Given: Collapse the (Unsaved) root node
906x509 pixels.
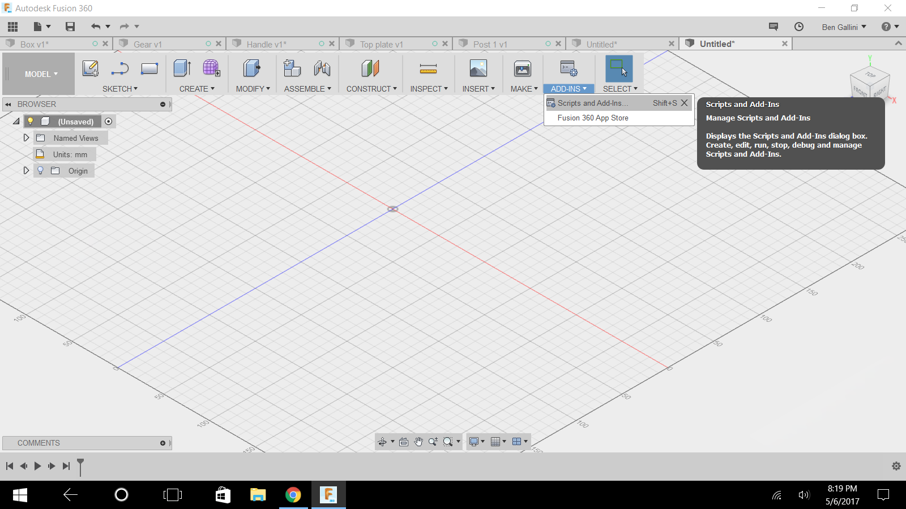Looking at the screenshot, I should [x=16, y=121].
